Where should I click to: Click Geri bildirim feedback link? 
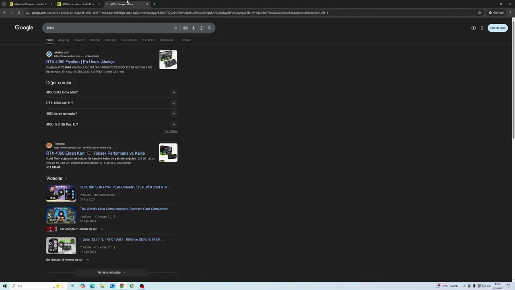171,131
